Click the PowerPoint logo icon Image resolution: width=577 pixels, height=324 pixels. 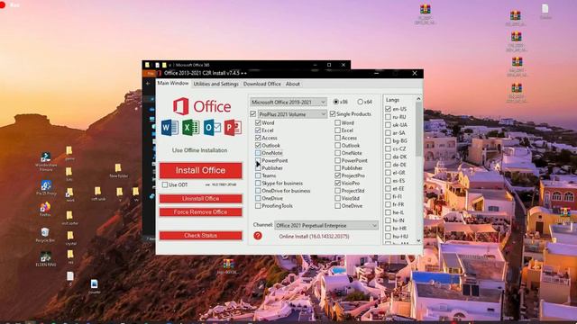pyautogui.click(x=233, y=128)
